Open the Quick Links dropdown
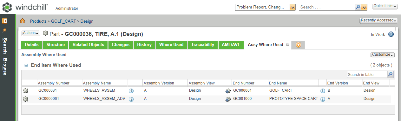Screen dimensions: 401x121 (x=385, y=6)
